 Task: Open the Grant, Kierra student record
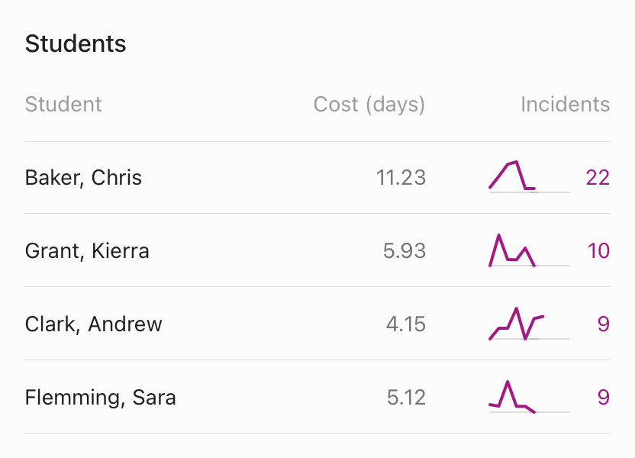tap(87, 251)
